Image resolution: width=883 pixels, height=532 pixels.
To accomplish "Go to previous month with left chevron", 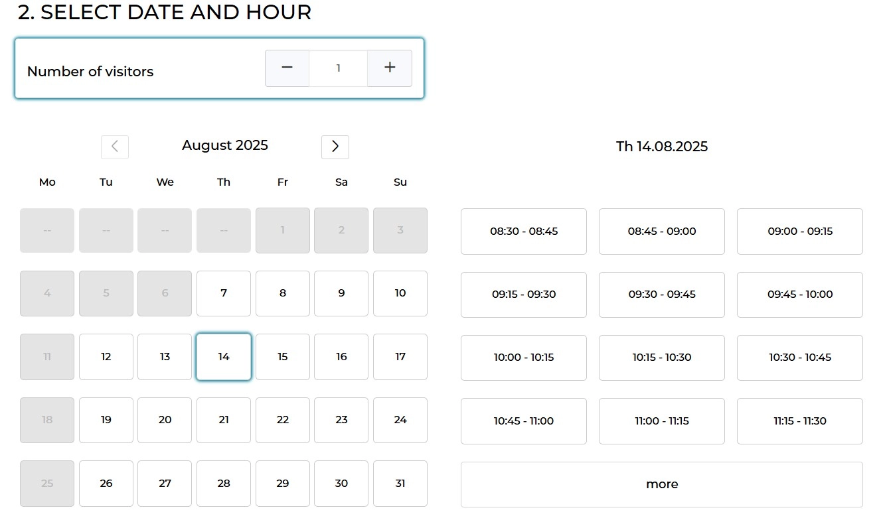I will [x=115, y=147].
